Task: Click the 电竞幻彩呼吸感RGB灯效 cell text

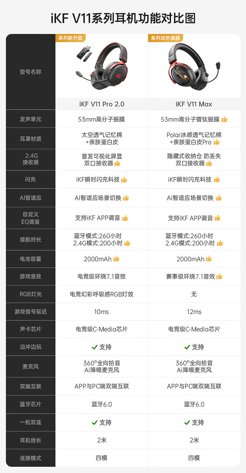Action: [x=102, y=294]
